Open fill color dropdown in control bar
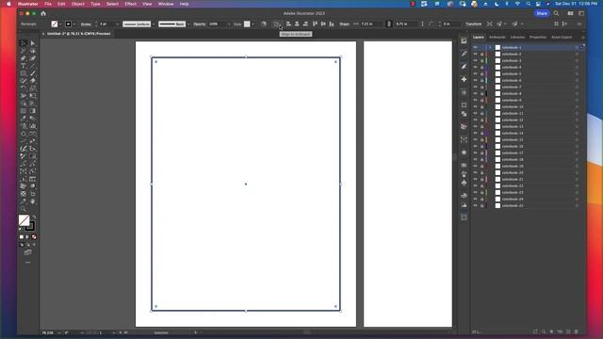The height and width of the screenshot is (339, 603). click(60, 24)
